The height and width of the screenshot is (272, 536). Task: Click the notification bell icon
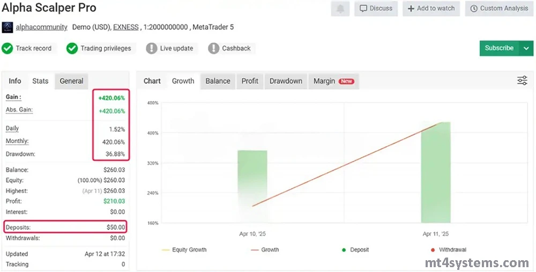pos(340,9)
